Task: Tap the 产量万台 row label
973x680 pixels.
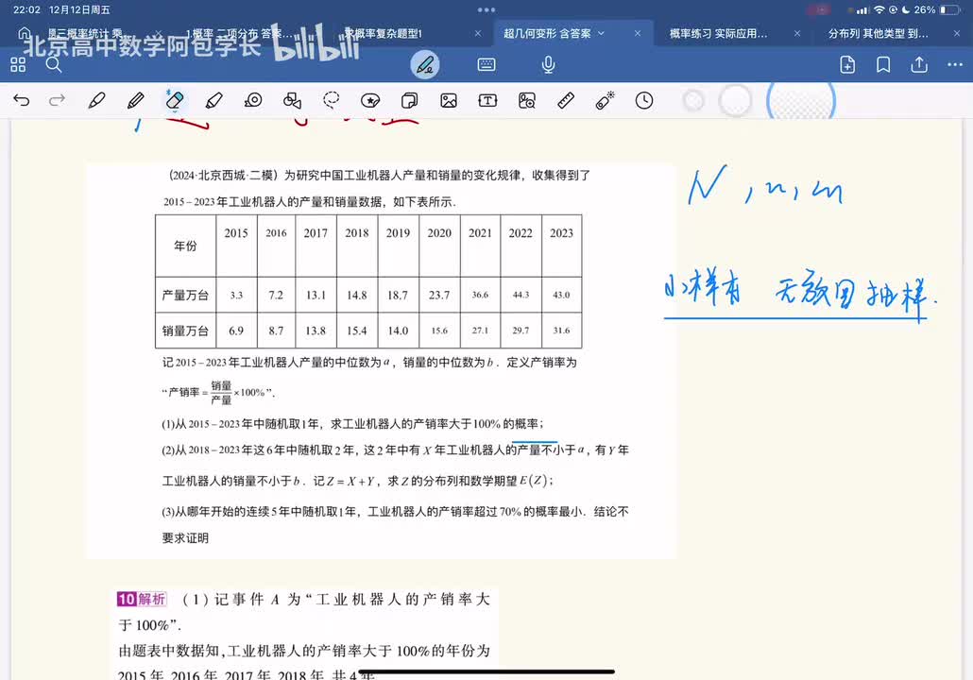Action: pos(185,295)
